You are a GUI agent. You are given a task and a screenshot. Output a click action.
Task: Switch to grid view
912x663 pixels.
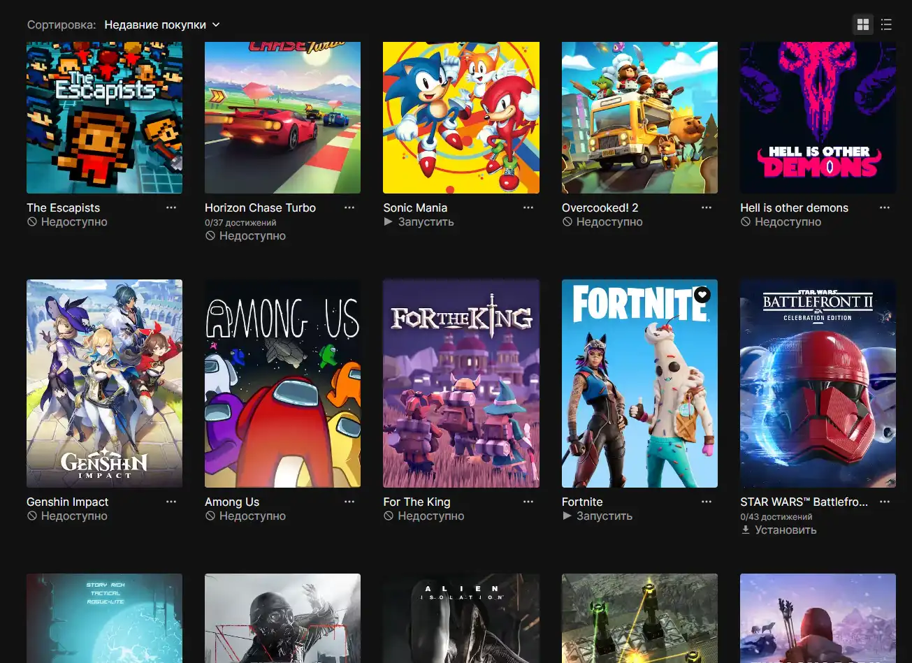point(863,24)
